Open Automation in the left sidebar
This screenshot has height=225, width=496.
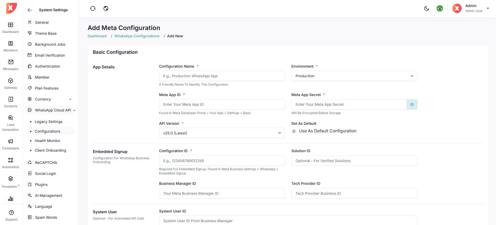coord(11,163)
